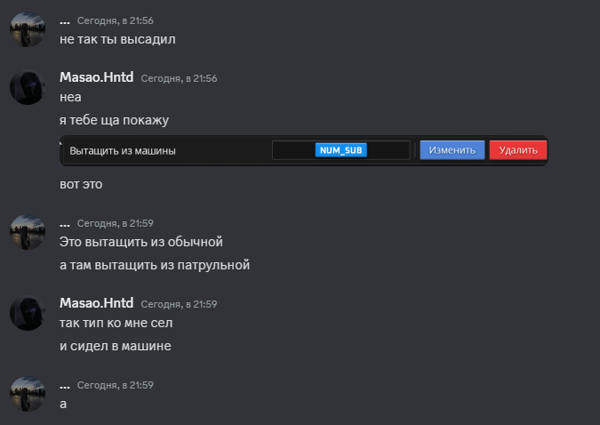600x425 pixels.
Task: Click the '...' username at first 21:59 message
Action: pos(65,223)
